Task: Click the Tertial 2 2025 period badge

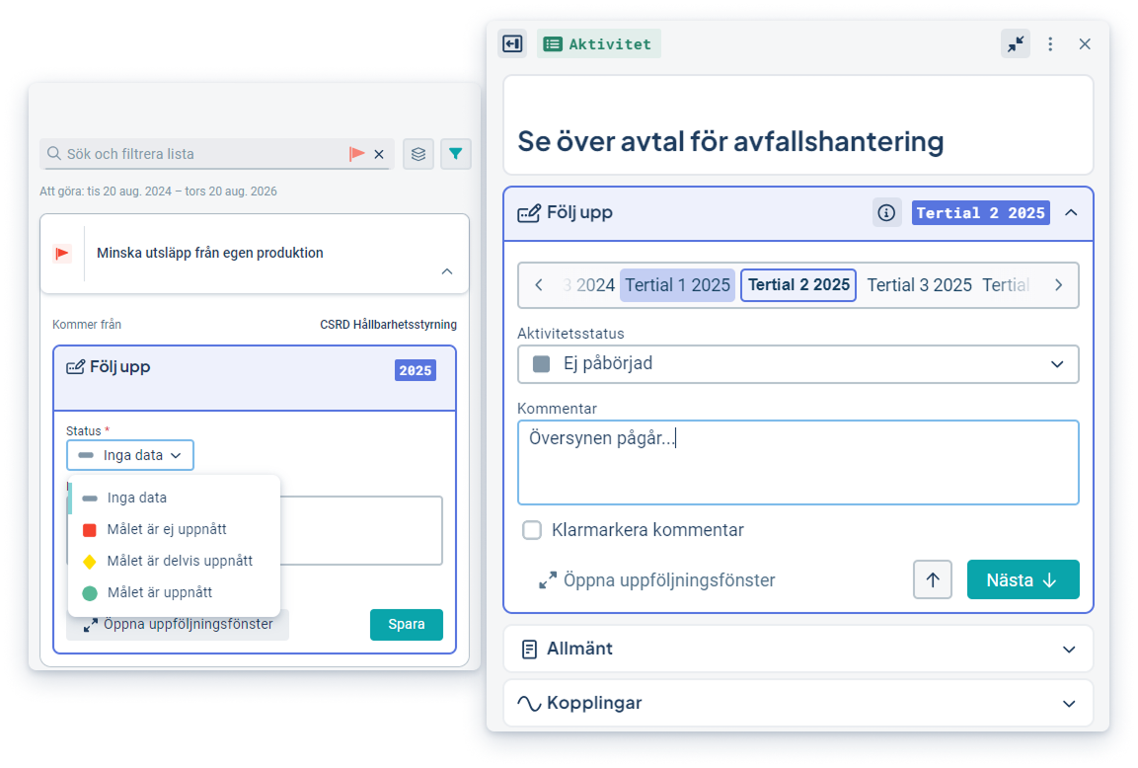Action: 980,212
